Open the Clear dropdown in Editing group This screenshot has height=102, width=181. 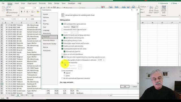[x=143, y=12]
